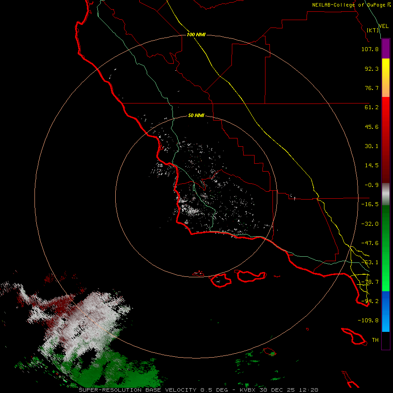Click the gray near-zero segment of the color bar
393x393 pixels.
tap(386, 194)
